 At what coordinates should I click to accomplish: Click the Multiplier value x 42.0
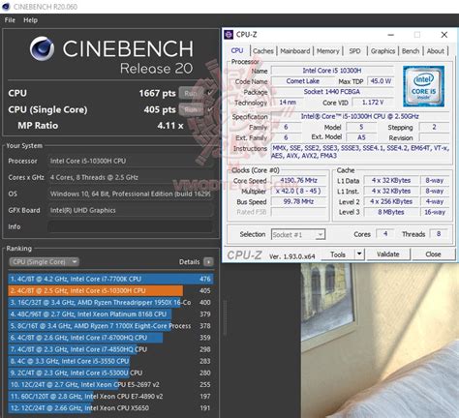point(298,191)
